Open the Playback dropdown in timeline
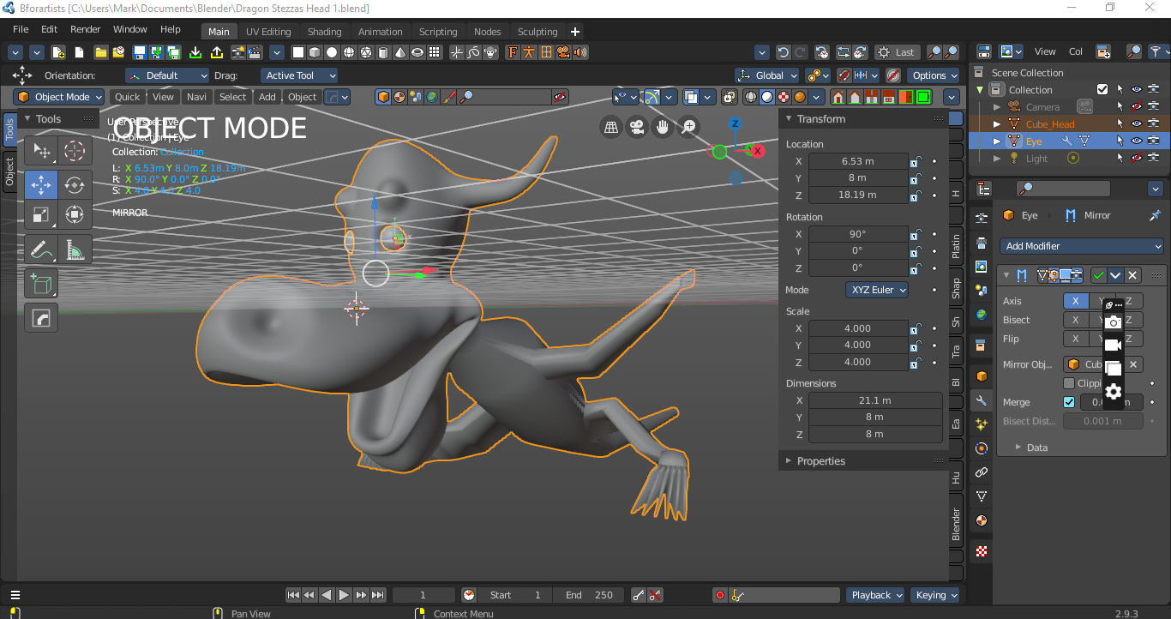The height and width of the screenshot is (619, 1171). 876,595
